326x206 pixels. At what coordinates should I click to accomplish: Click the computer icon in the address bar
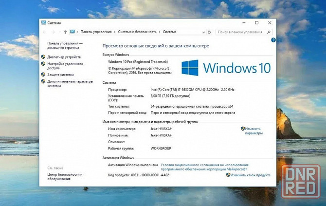click(x=73, y=32)
